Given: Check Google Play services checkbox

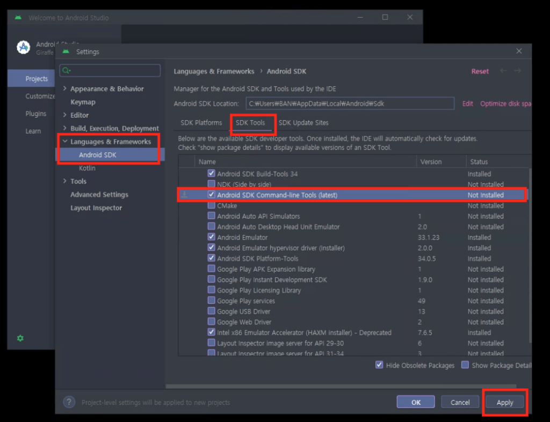Looking at the screenshot, I should [211, 300].
